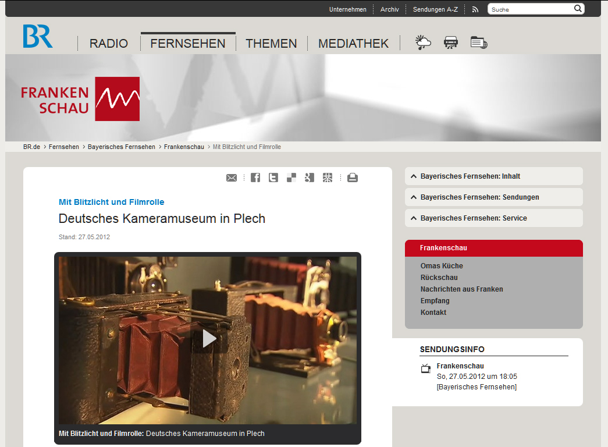The image size is (608, 447).
Task: Open the traffic car icon
Action: coord(450,42)
